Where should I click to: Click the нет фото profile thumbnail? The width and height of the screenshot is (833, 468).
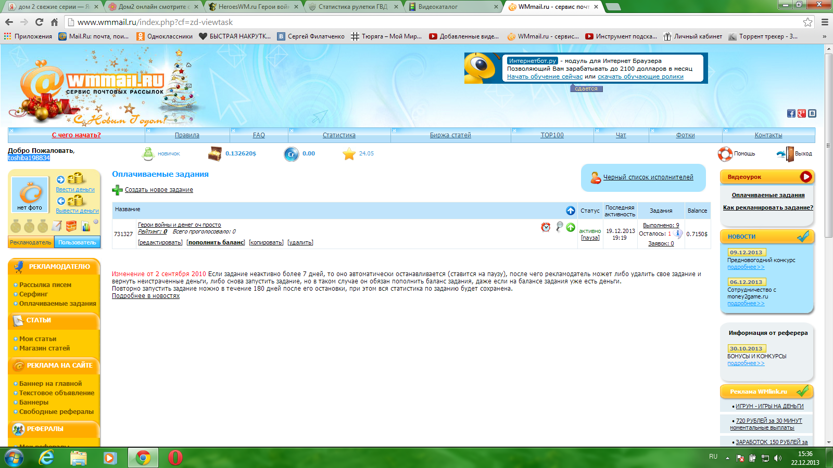click(30, 195)
